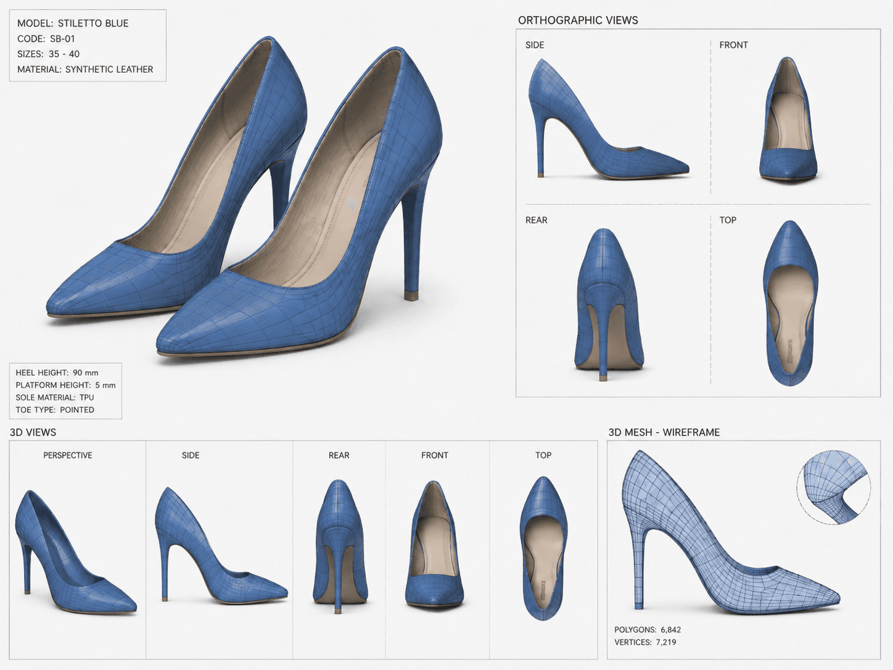Click the 'SIDE' label in Orthographic Views
Screen dimensions: 893x670
click(535, 45)
